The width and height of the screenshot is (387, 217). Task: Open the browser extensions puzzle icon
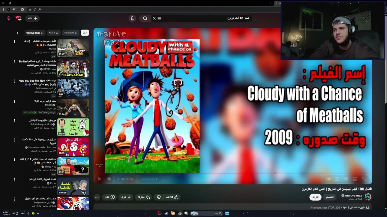[22, 9]
